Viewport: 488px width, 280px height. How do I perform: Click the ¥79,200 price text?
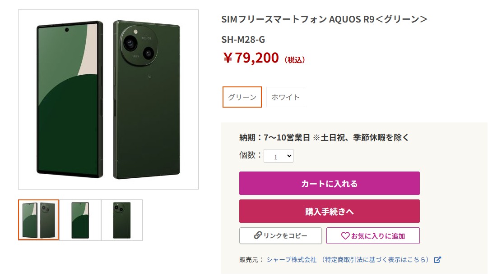[x=251, y=58]
